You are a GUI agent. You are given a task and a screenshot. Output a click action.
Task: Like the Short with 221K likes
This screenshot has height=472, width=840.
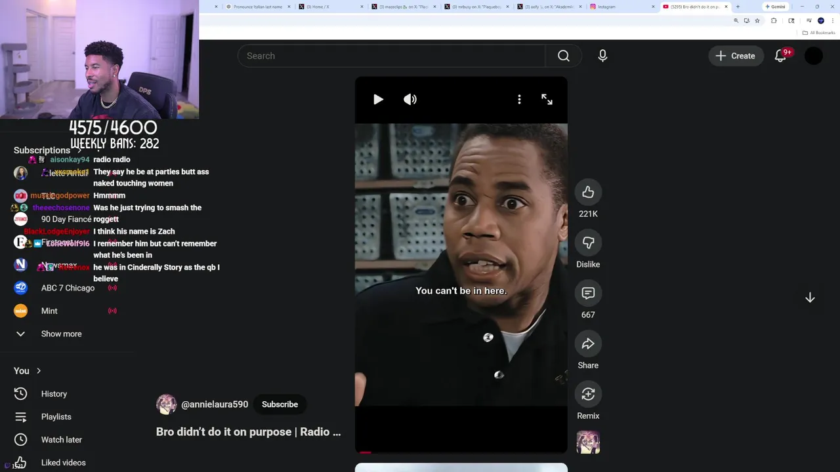[x=588, y=192]
